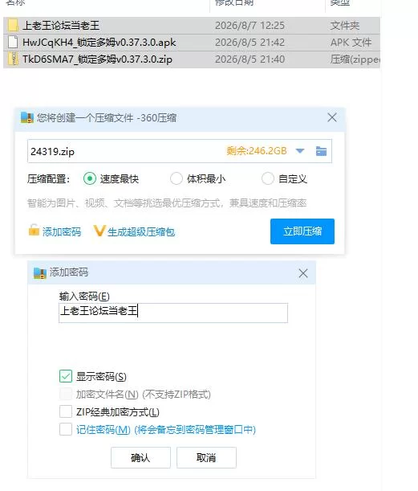
Task: Choose the 自定义 compression setting
Action: (268, 179)
